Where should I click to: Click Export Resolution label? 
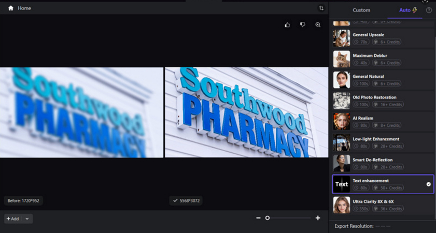point(354,226)
